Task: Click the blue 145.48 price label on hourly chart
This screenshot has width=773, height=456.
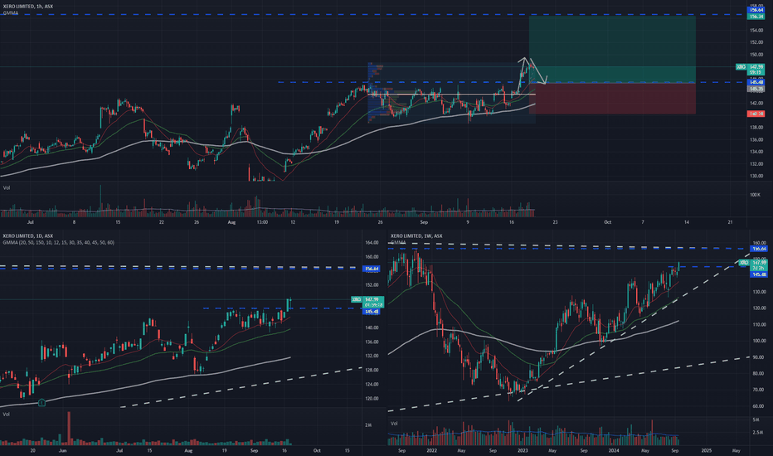Action: click(x=756, y=83)
